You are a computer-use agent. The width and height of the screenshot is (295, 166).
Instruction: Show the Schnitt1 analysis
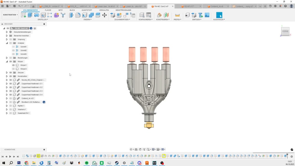[x=13, y=47]
